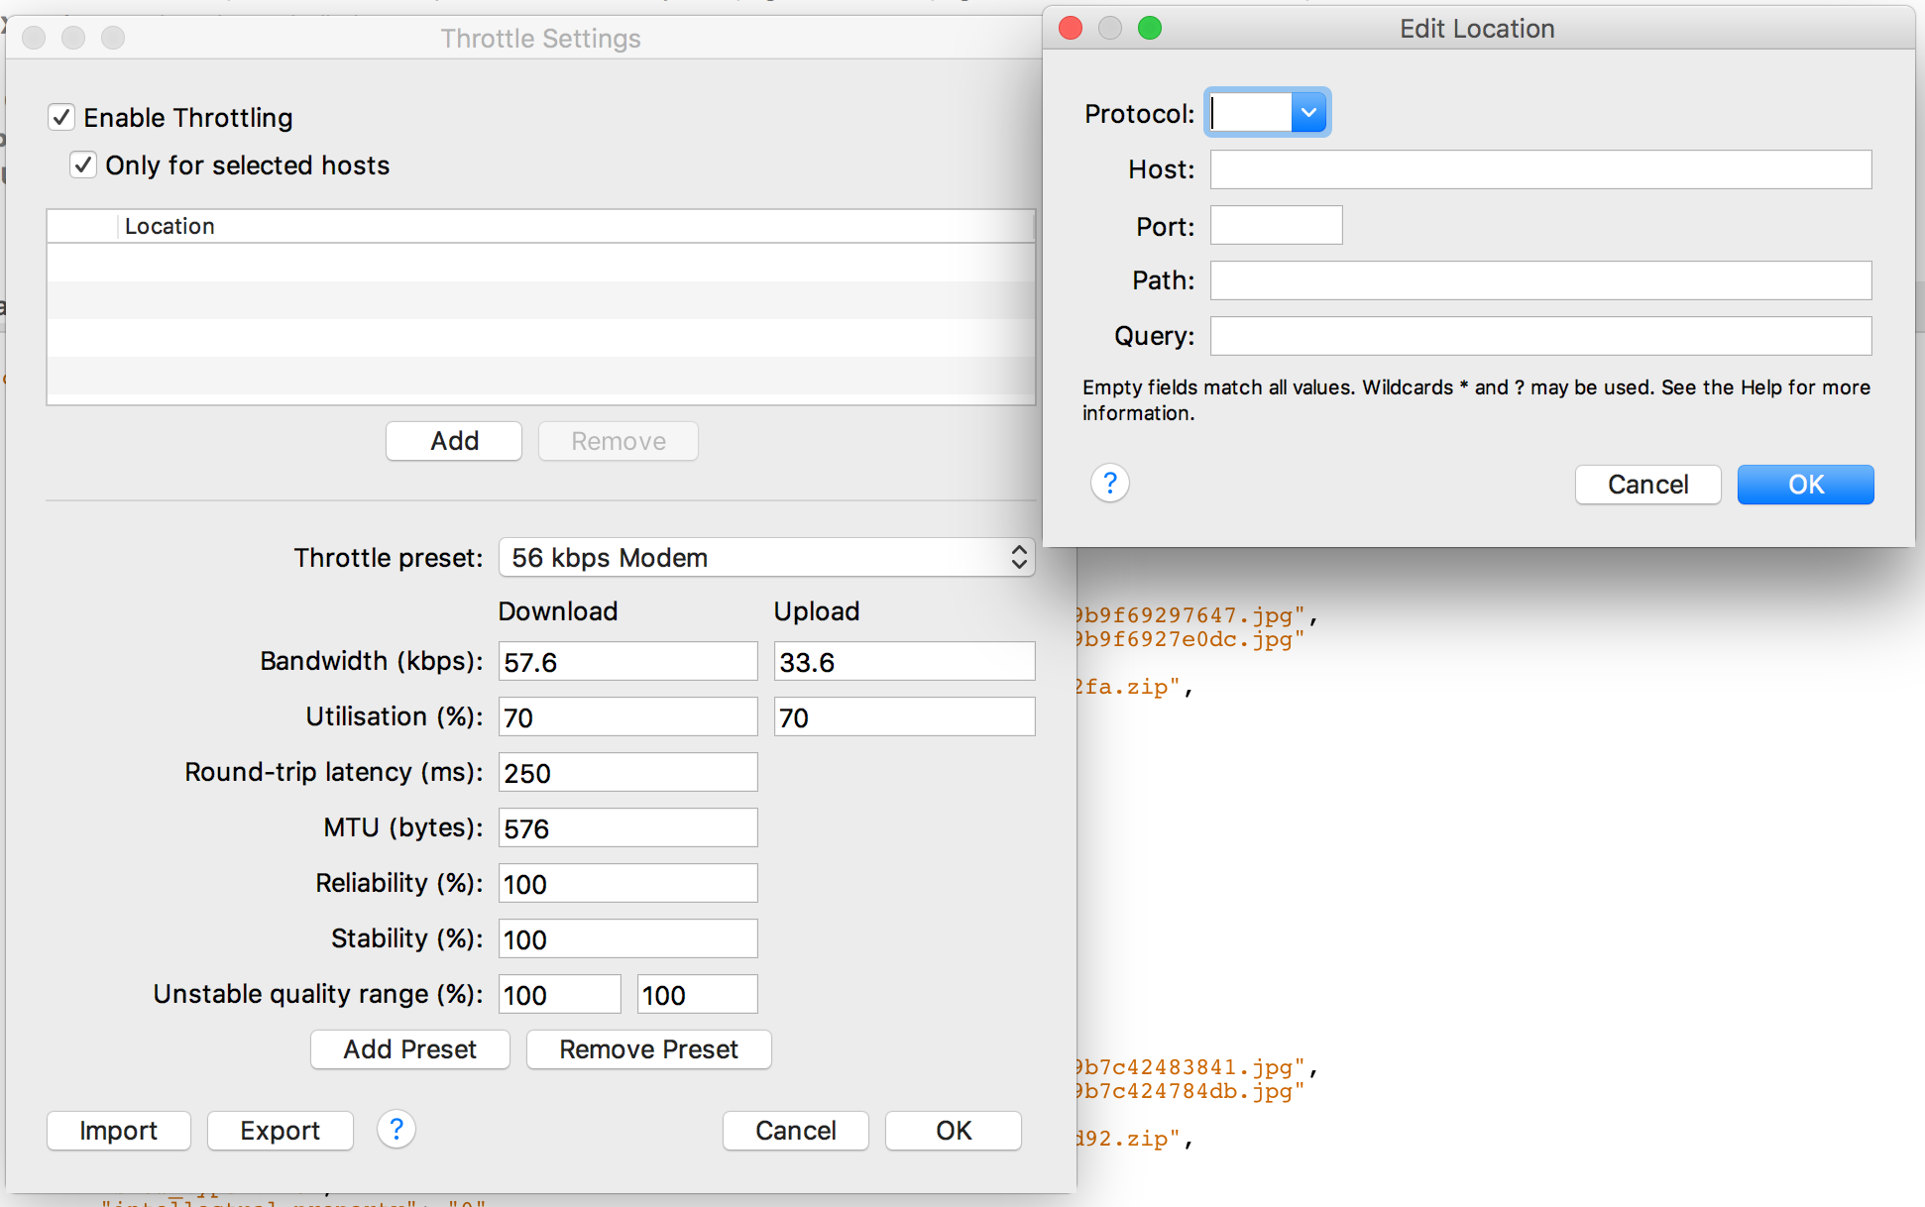Click Add below the Location table

453,441
